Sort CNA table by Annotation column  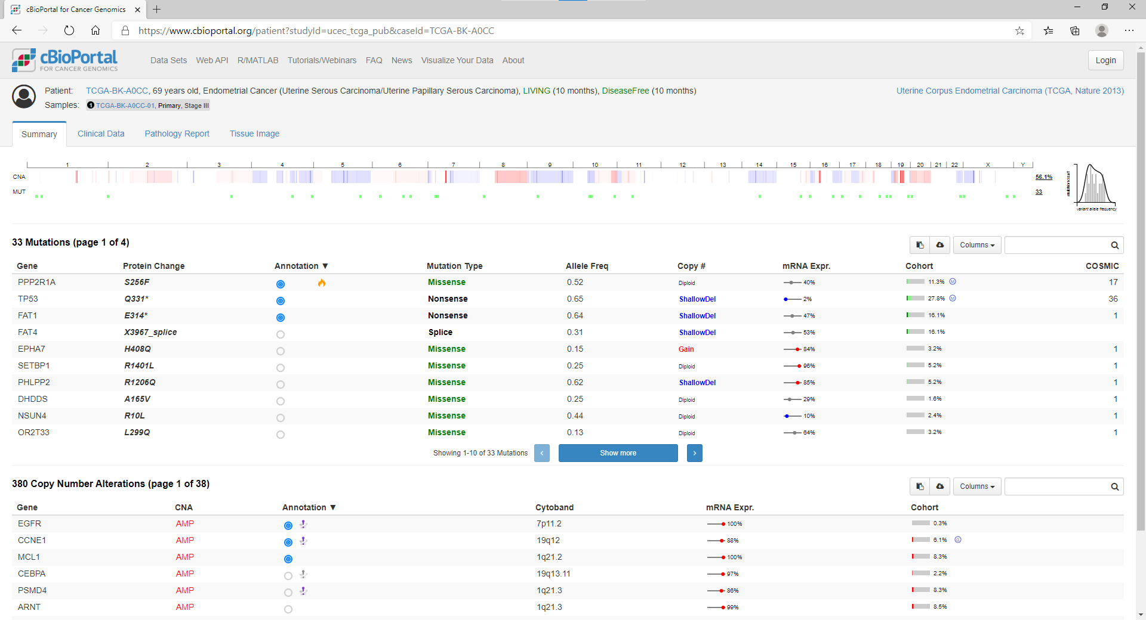(x=309, y=507)
